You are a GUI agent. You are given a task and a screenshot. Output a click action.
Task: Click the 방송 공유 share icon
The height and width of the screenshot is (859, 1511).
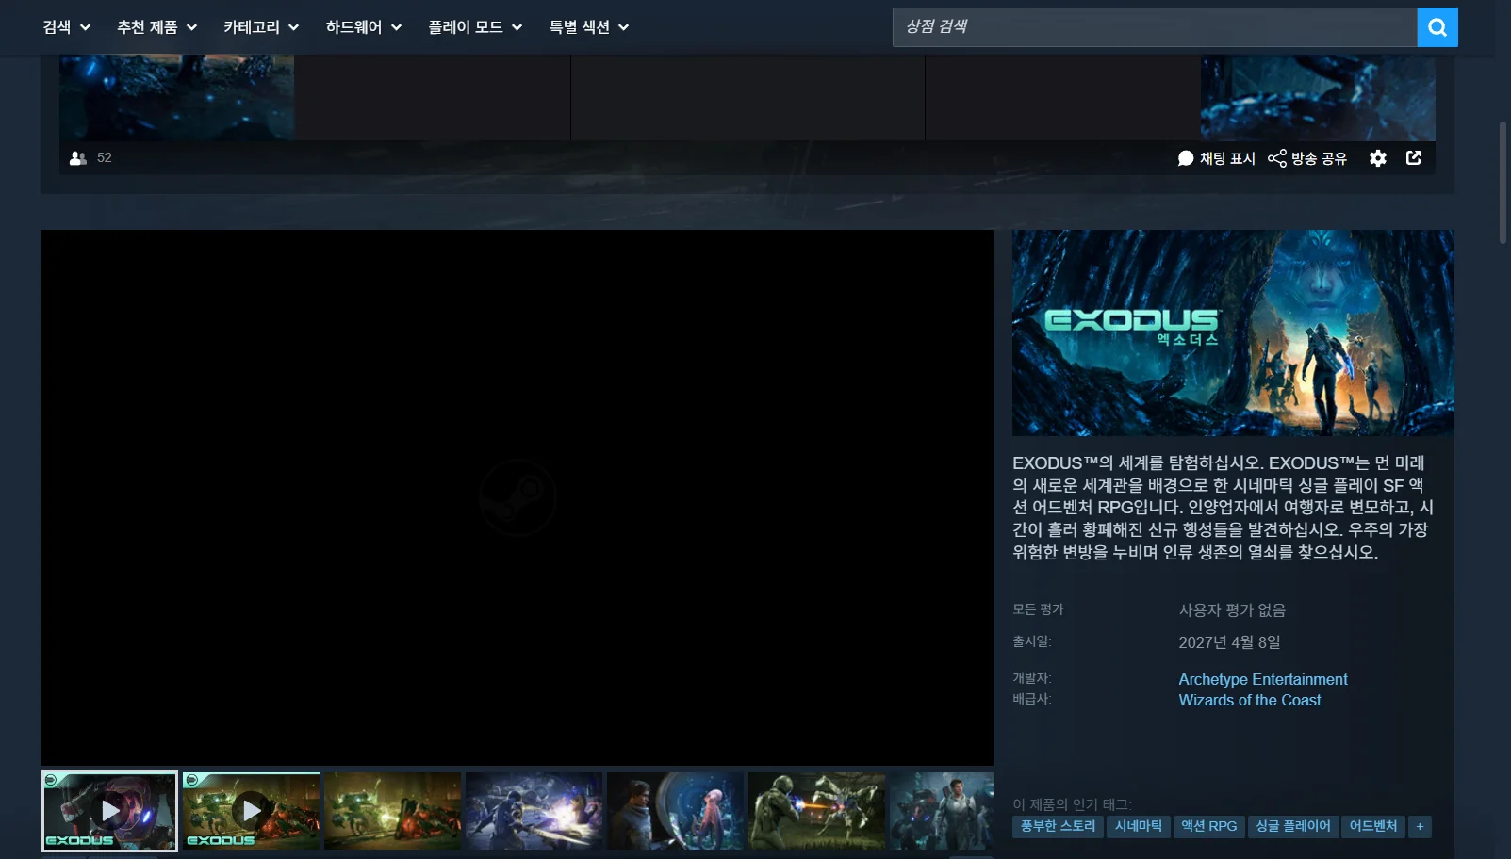1276,158
